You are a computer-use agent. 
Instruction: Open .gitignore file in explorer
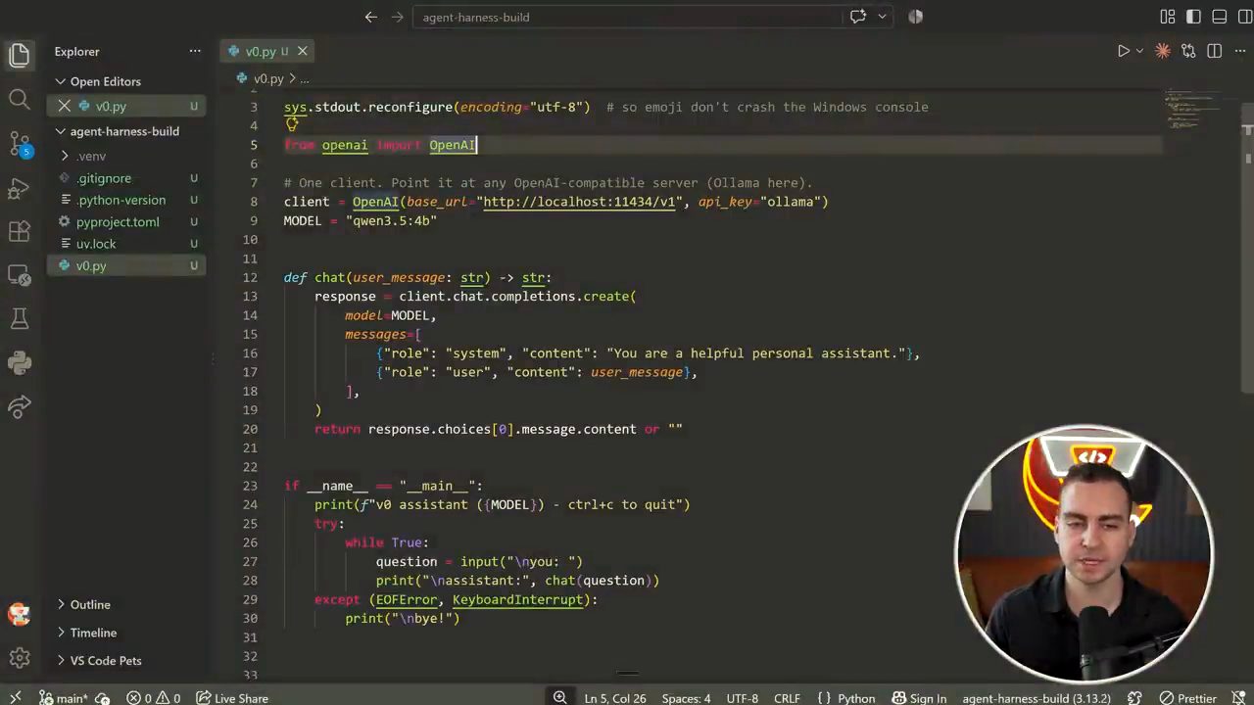click(104, 178)
